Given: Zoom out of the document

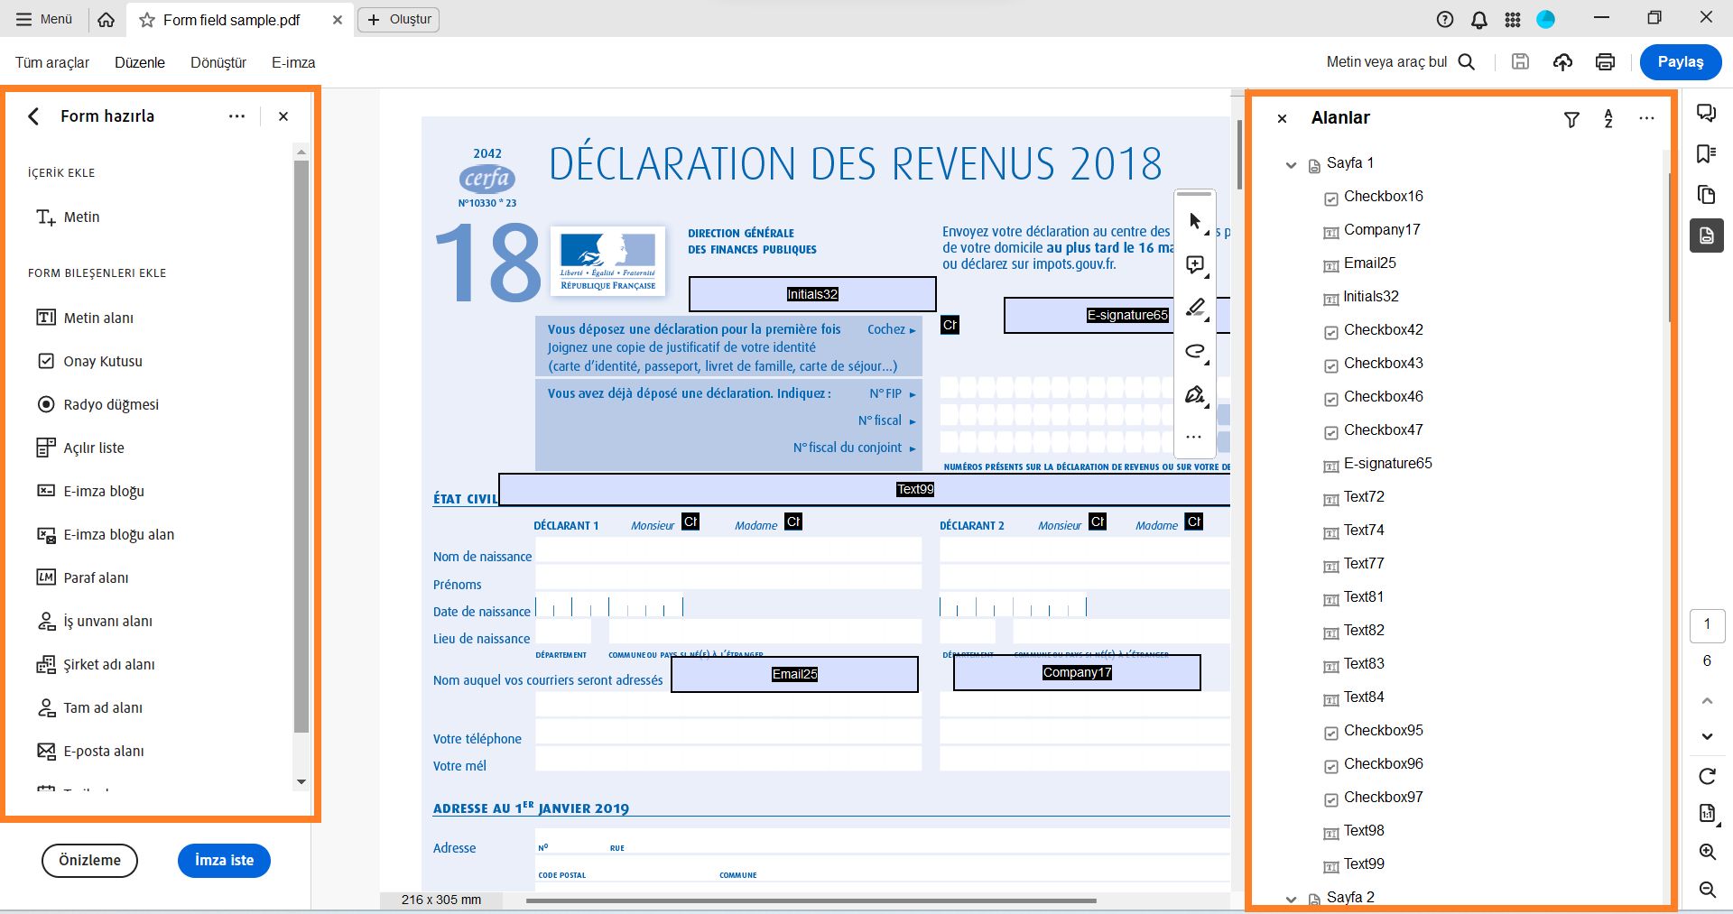Looking at the screenshot, I should point(1707,890).
